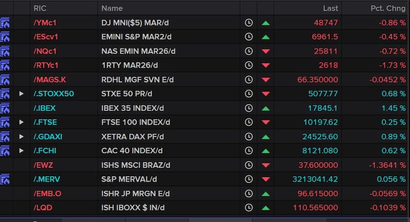The height and width of the screenshot is (222, 410).
Task: Click the clock icon in the /YMc1 row
Action: tap(249, 23)
